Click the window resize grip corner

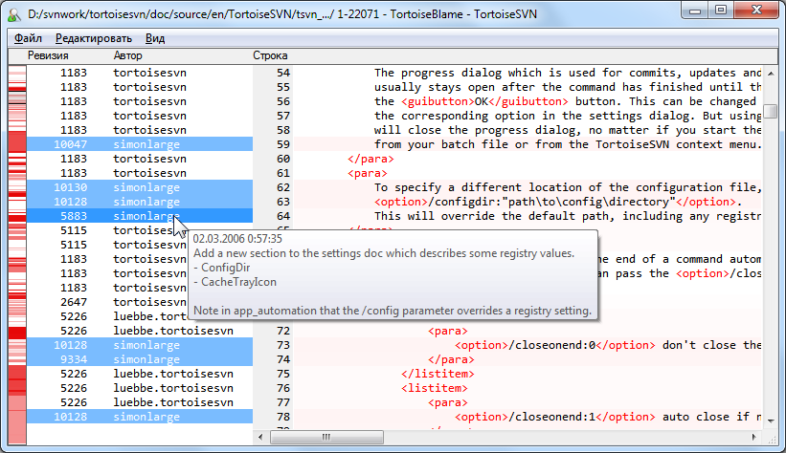coord(774,440)
